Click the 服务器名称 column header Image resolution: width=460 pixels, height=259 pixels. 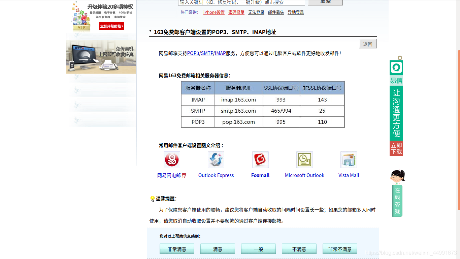pos(198,88)
